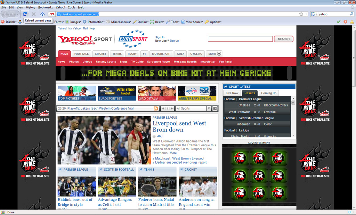
Task: Click the green checkmark validation icon
Action: point(339,22)
